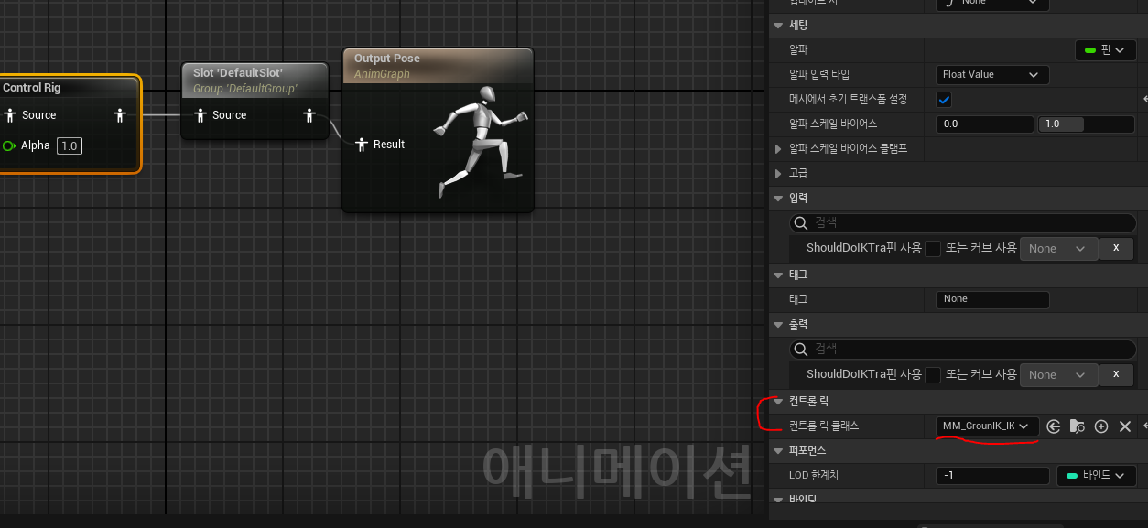Open the Float Value alpha input type dropdown
1148x528 pixels.
pyautogui.click(x=992, y=75)
